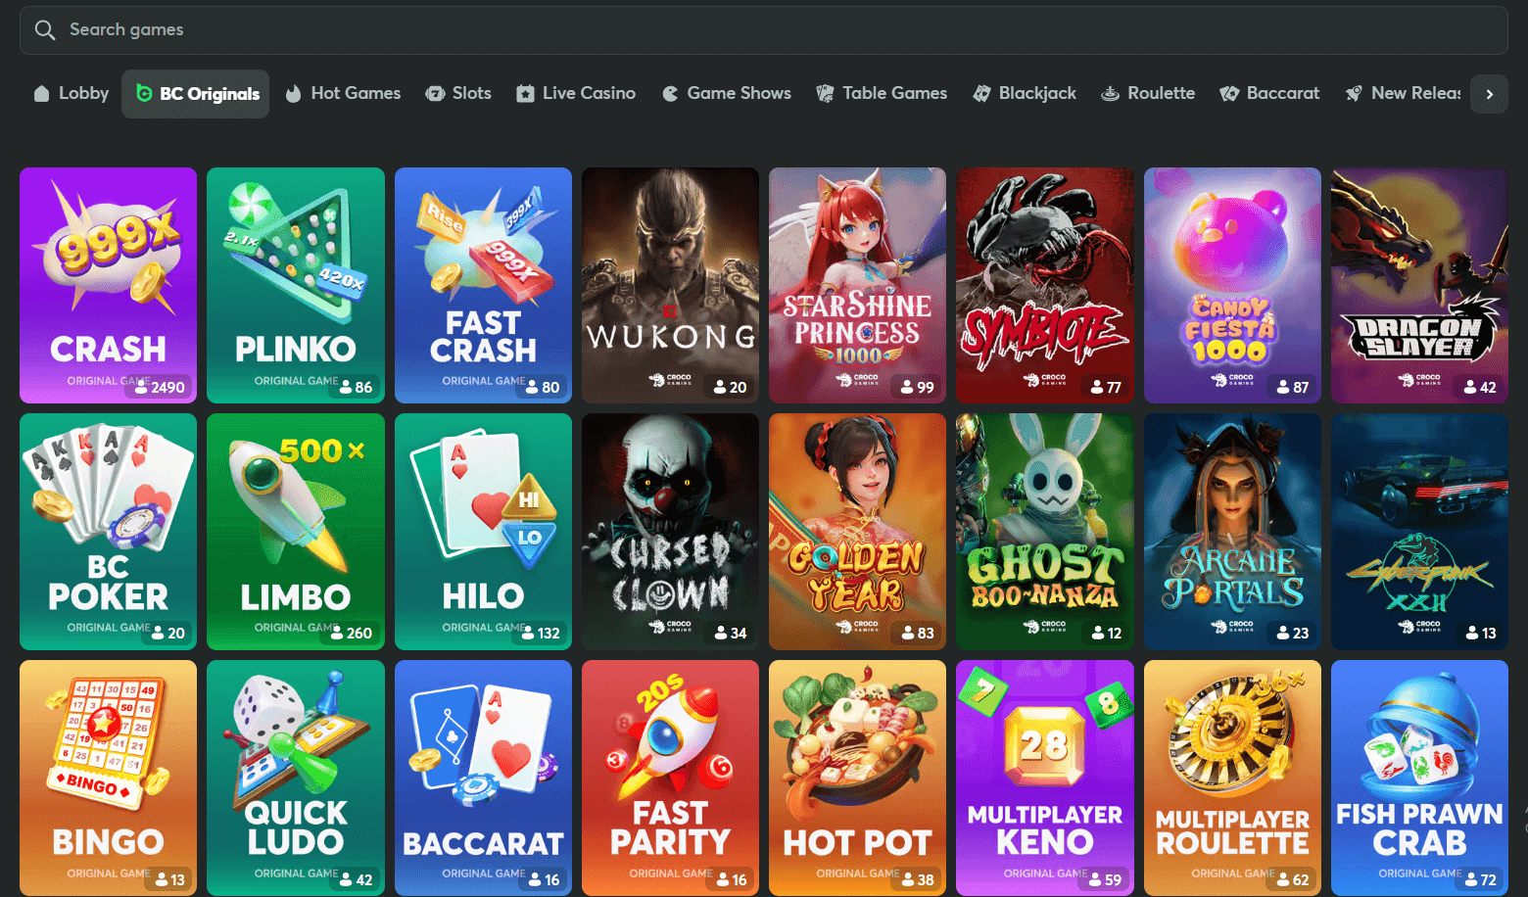Click the search magnifier icon
This screenshot has height=897, width=1528.
coord(44,30)
